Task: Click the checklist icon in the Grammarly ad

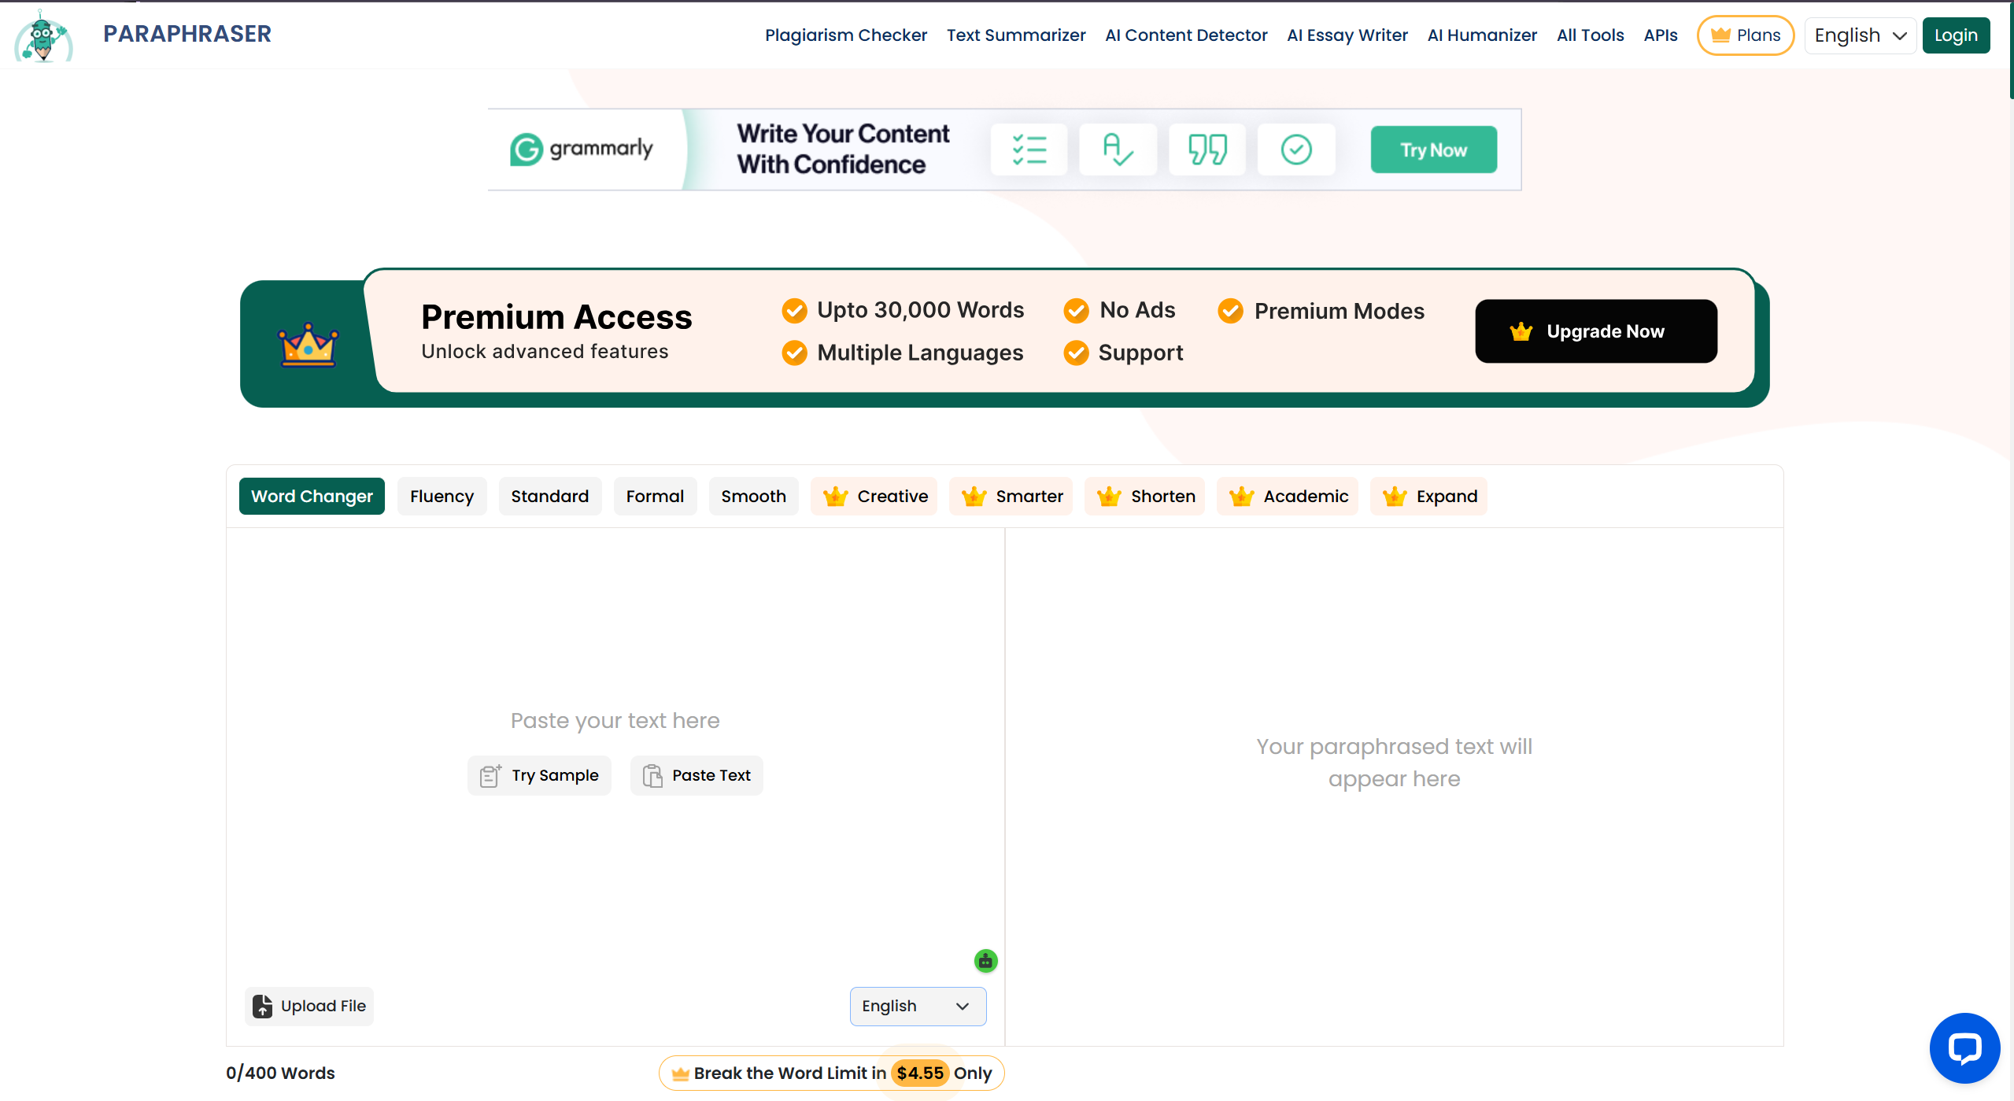Action: tap(1029, 150)
